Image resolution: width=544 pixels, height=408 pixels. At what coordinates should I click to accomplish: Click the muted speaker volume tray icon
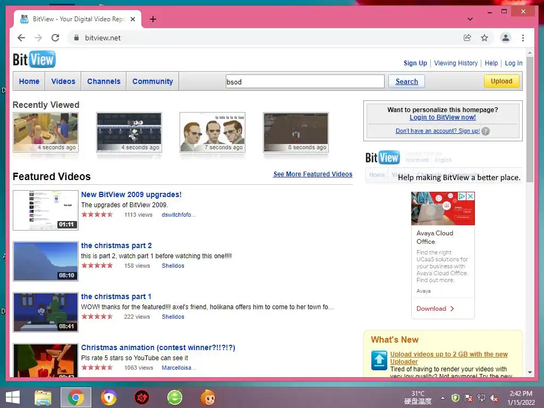[494, 398]
